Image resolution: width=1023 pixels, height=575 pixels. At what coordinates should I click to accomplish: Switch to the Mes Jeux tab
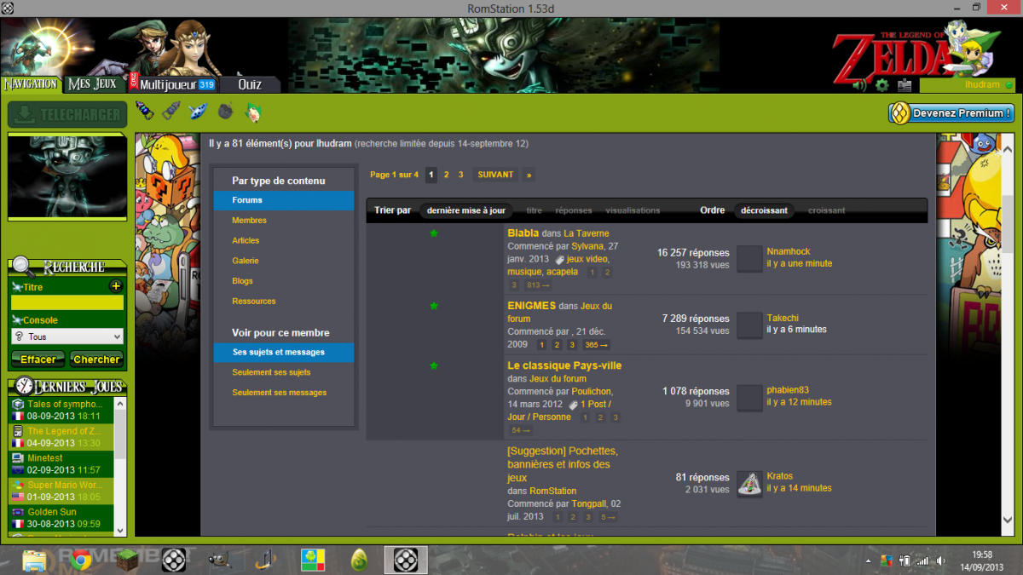pyautogui.click(x=93, y=84)
